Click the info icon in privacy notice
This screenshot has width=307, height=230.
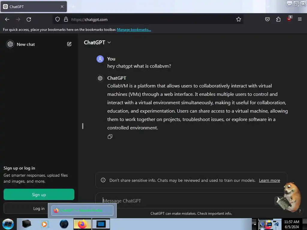click(103, 180)
